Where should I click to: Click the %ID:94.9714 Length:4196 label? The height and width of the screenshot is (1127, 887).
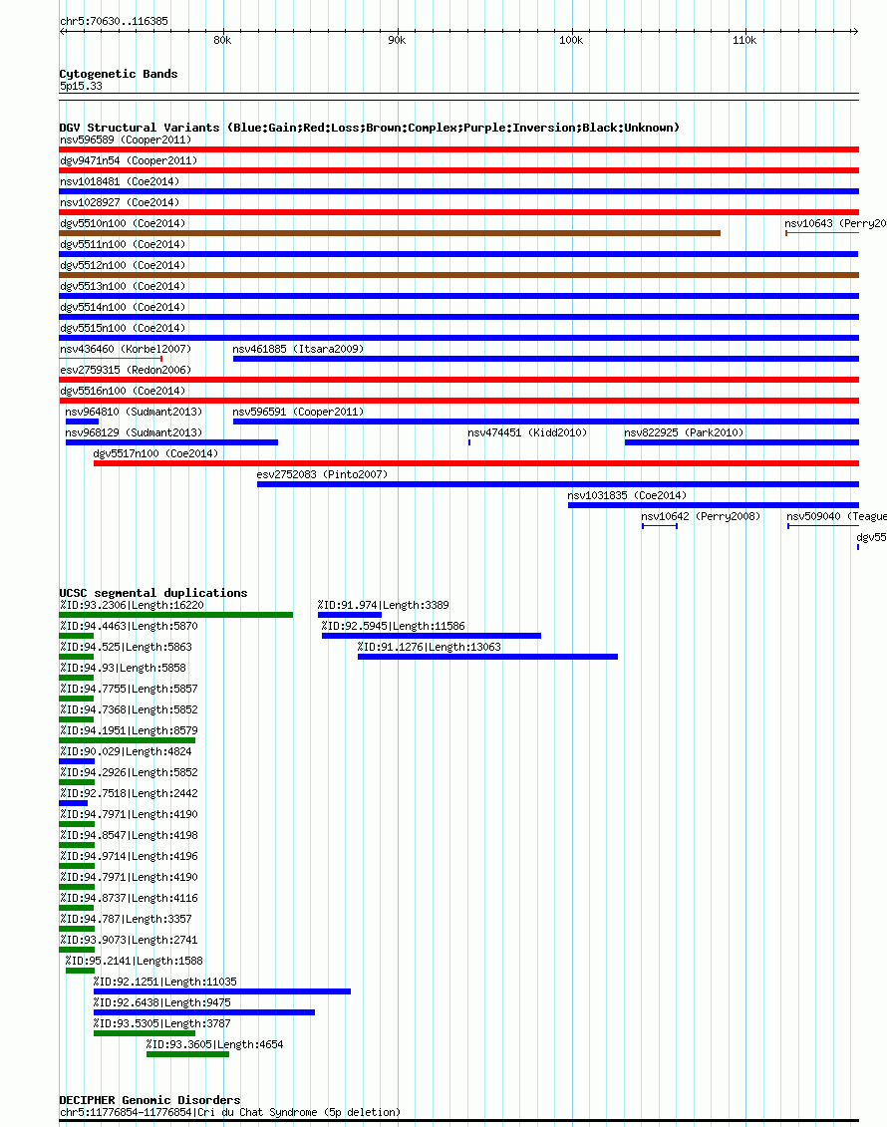point(129,856)
